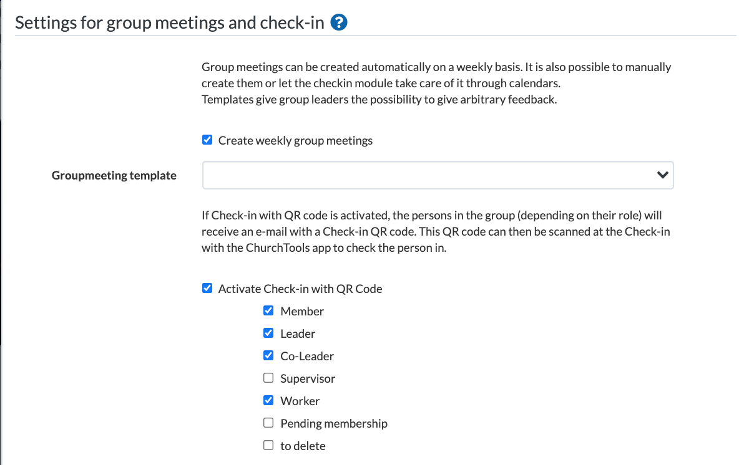Click the chevron arrow of template dropdown
The height and width of the screenshot is (465, 739).
pyautogui.click(x=662, y=175)
